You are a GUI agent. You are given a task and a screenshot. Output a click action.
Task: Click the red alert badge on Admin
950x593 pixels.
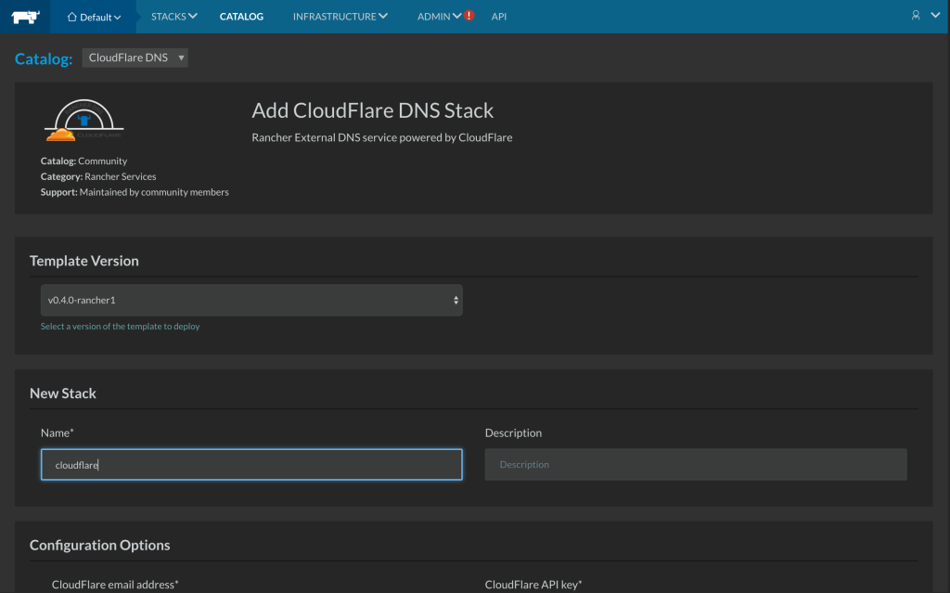tap(469, 16)
